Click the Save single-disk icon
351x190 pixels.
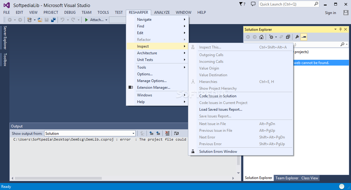(x=47, y=20)
